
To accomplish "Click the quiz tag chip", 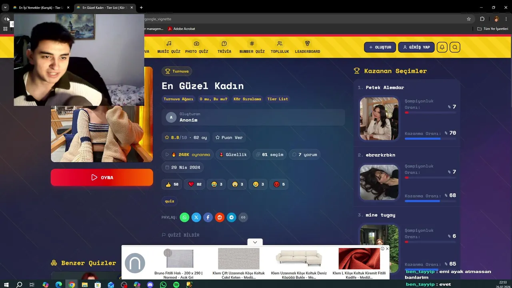I will point(170,201).
